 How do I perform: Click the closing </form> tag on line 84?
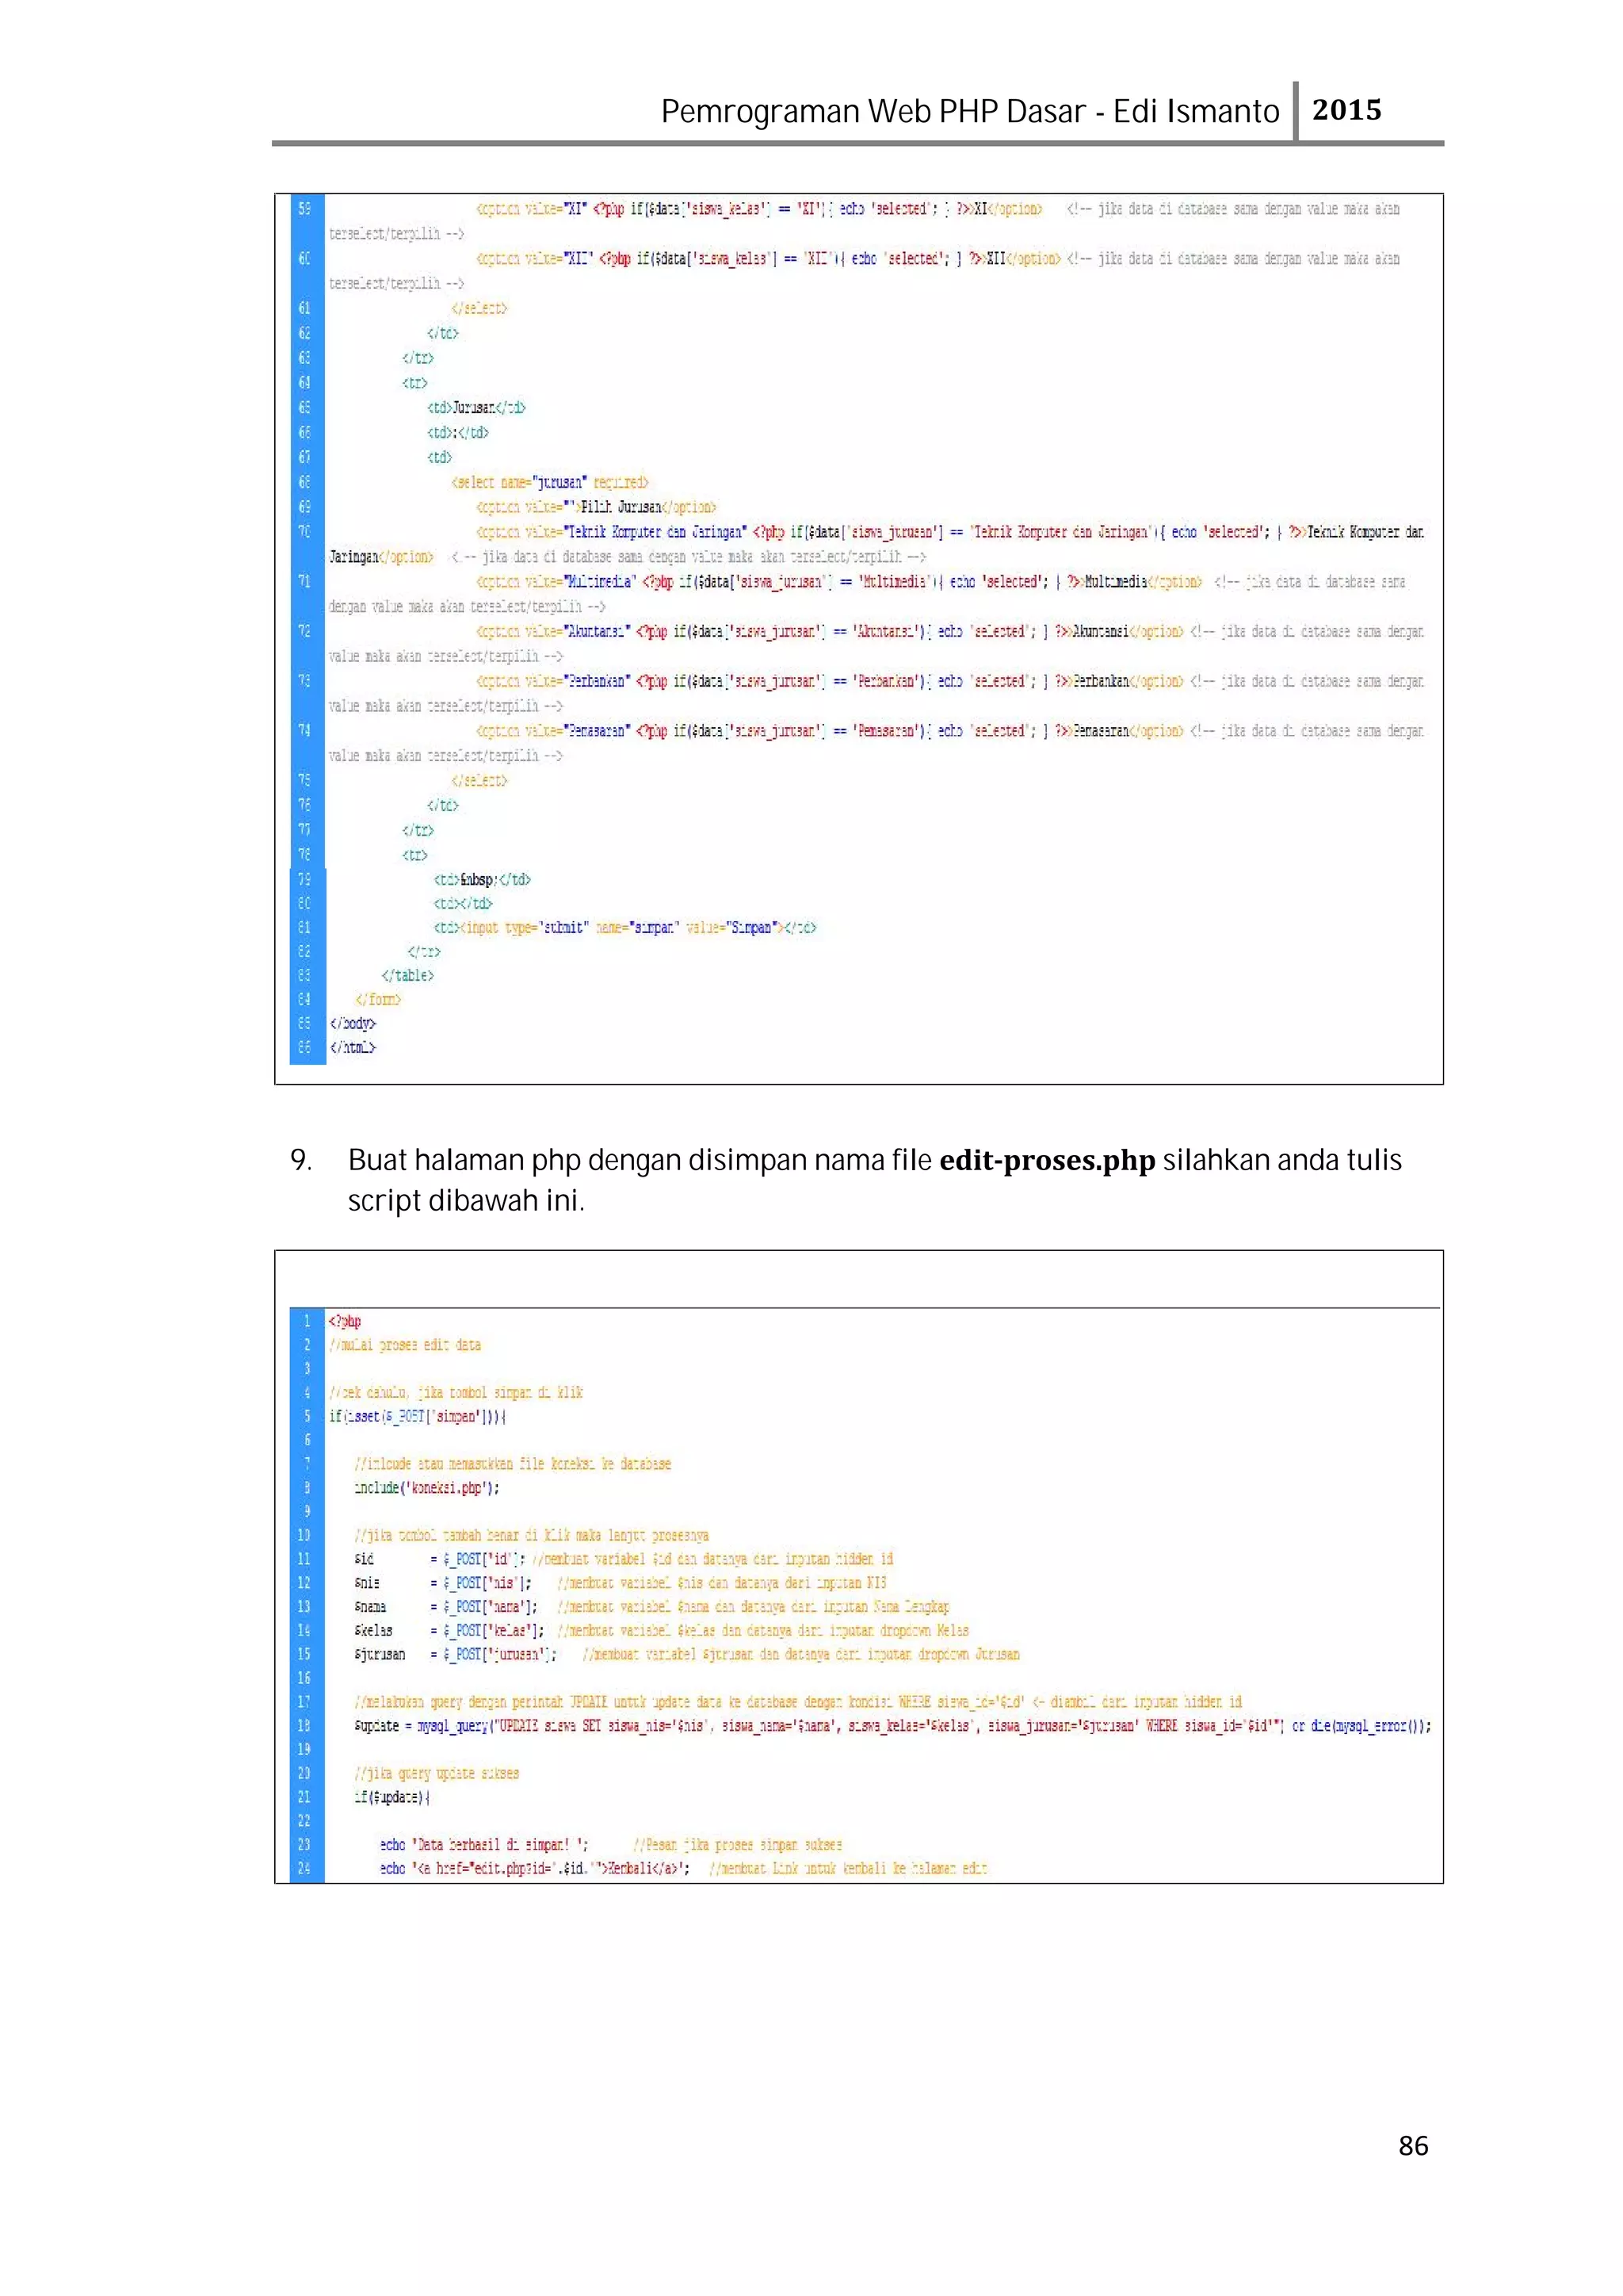(x=379, y=999)
